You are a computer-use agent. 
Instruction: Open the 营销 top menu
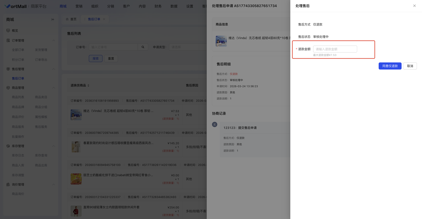(79, 6)
